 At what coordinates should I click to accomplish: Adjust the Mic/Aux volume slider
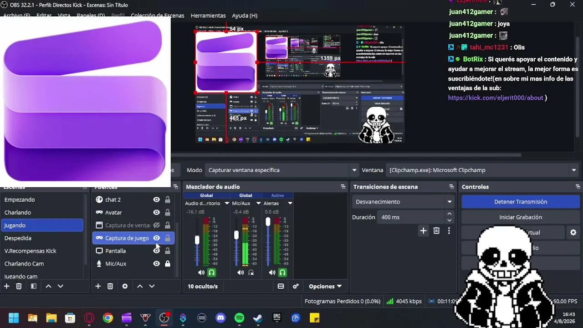pyautogui.click(x=236, y=236)
